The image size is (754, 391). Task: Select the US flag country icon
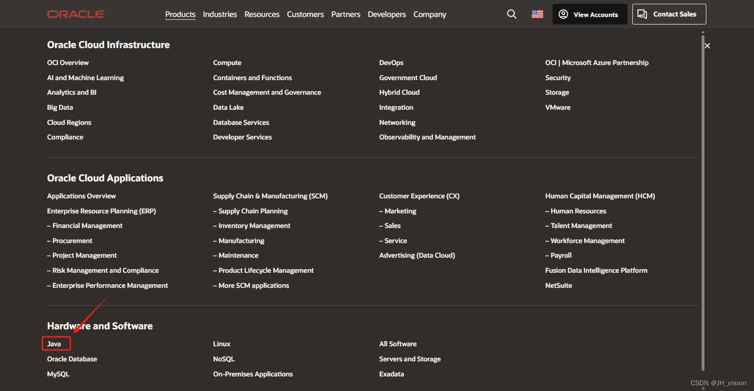(537, 14)
